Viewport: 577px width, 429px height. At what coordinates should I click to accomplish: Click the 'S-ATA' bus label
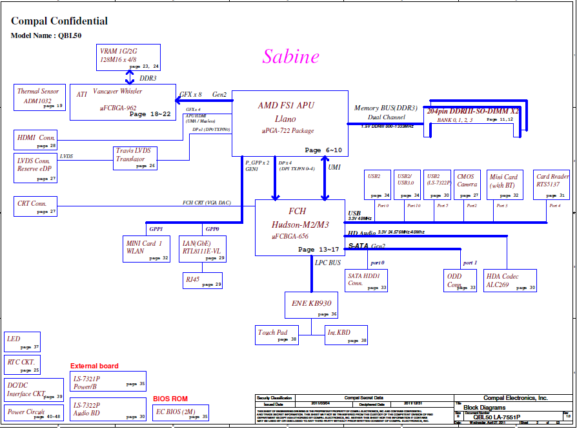coord(358,246)
